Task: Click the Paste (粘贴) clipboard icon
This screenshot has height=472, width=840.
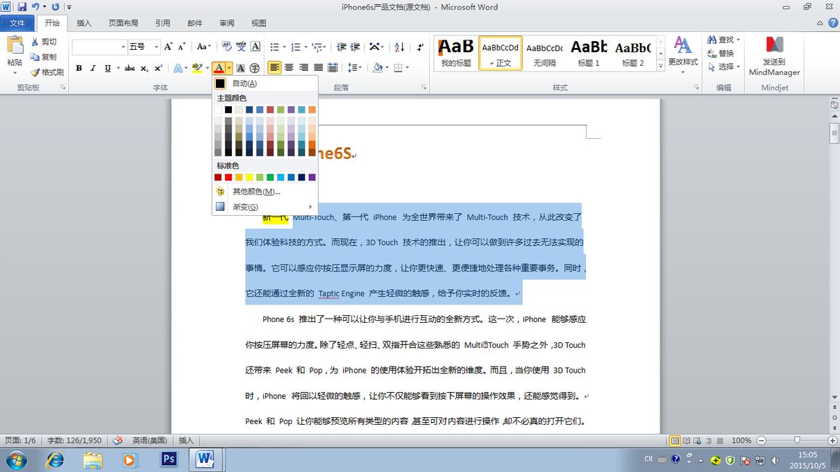Action: [15, 45]
